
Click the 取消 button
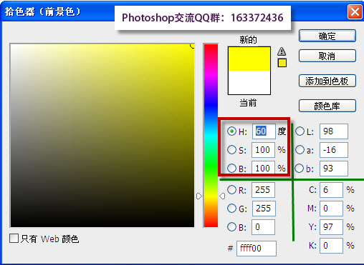click(x=327, y=56)
